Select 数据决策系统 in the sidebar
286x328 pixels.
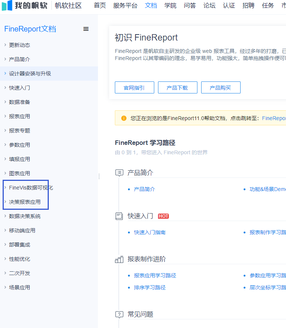click(25, 216)
